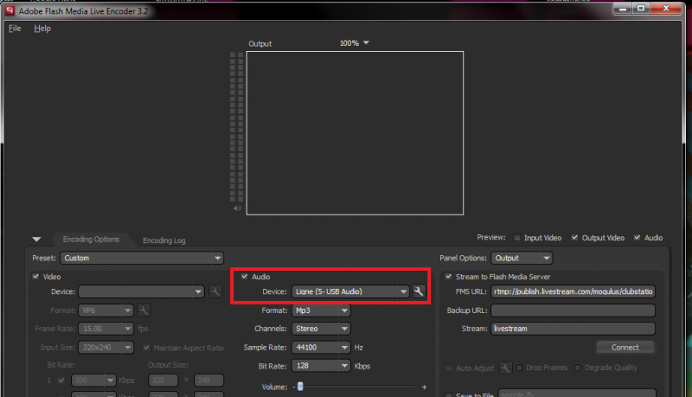Click output height 240 field
This screenshot has width=692, height=397.
point(208,381)
